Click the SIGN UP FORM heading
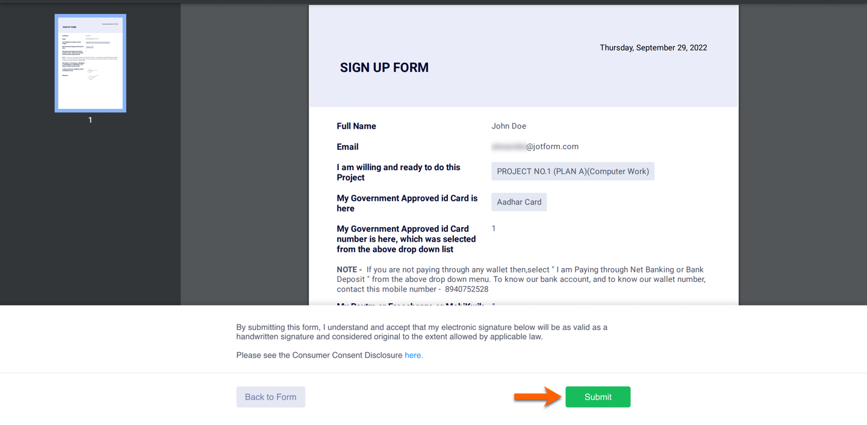867x425 pixels. (x=384, y=68)
